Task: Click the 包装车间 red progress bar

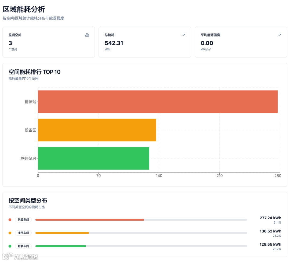Action: pos(89,220)
